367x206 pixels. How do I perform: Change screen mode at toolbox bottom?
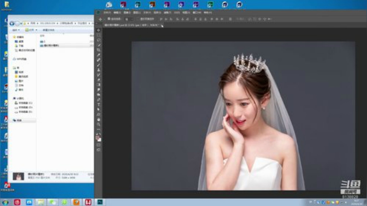coord(98,150)
